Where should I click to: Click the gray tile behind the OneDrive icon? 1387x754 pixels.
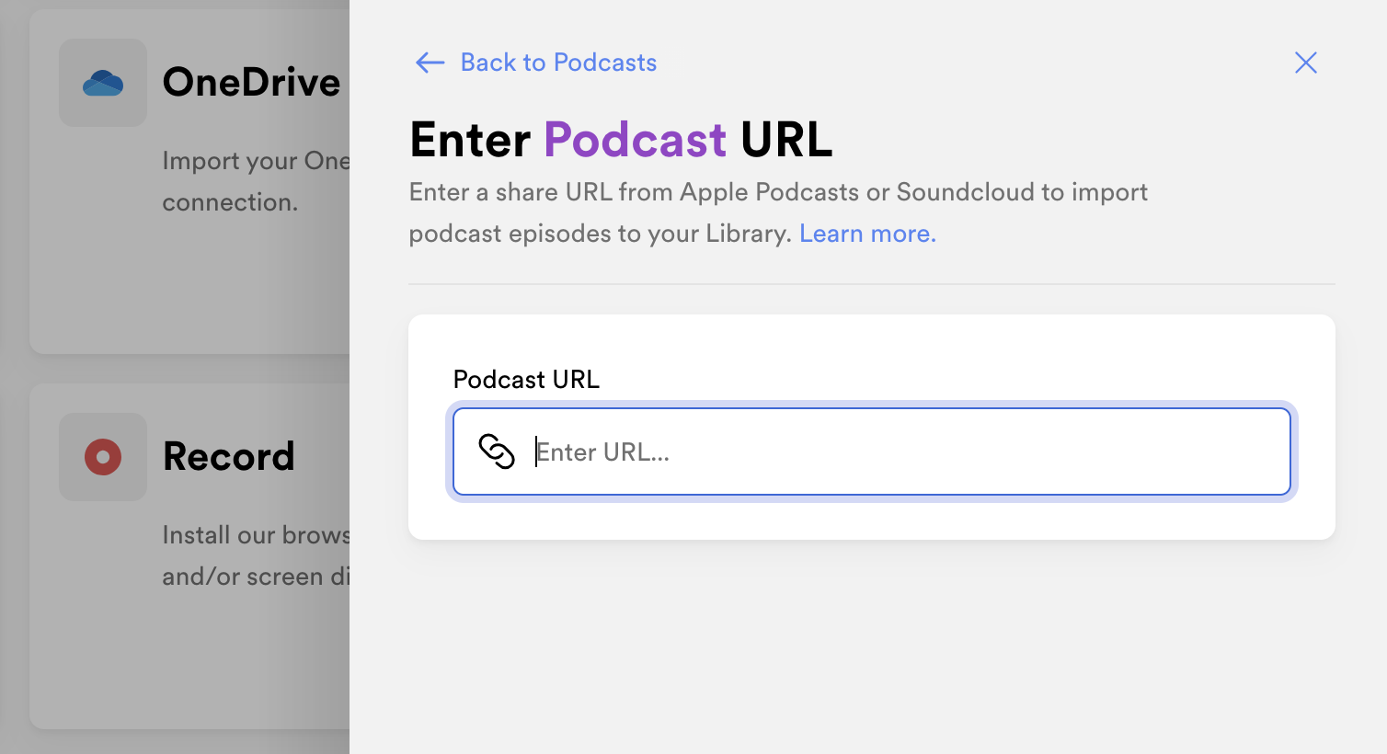click(103, 83)
